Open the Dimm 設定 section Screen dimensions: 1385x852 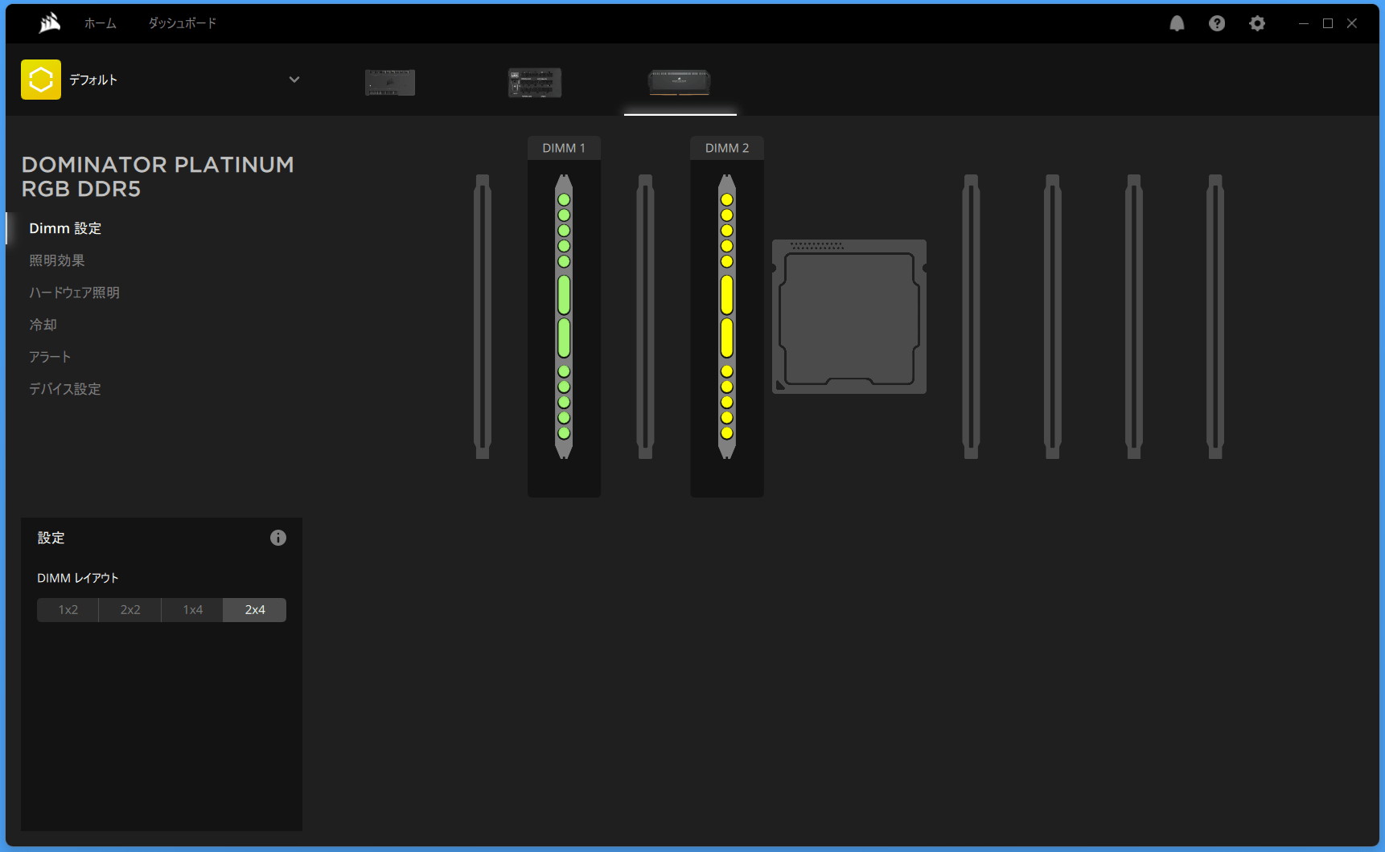[x=65, y=228]
